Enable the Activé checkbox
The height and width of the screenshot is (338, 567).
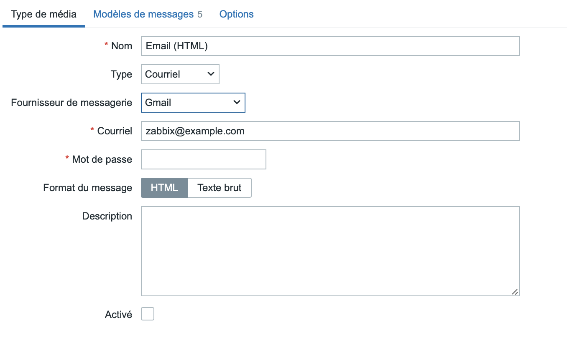(148, 314)
